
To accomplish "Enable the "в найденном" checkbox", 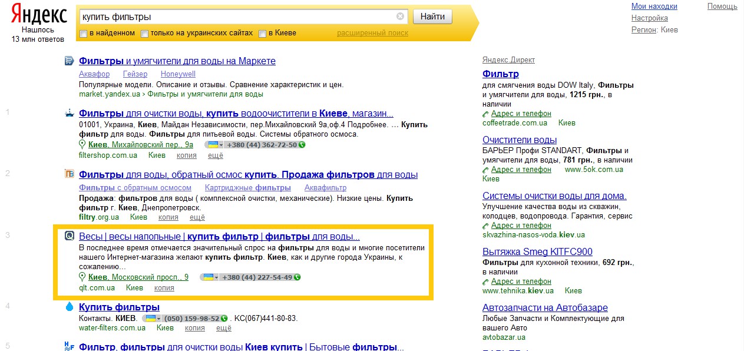I will coord(83,34).
